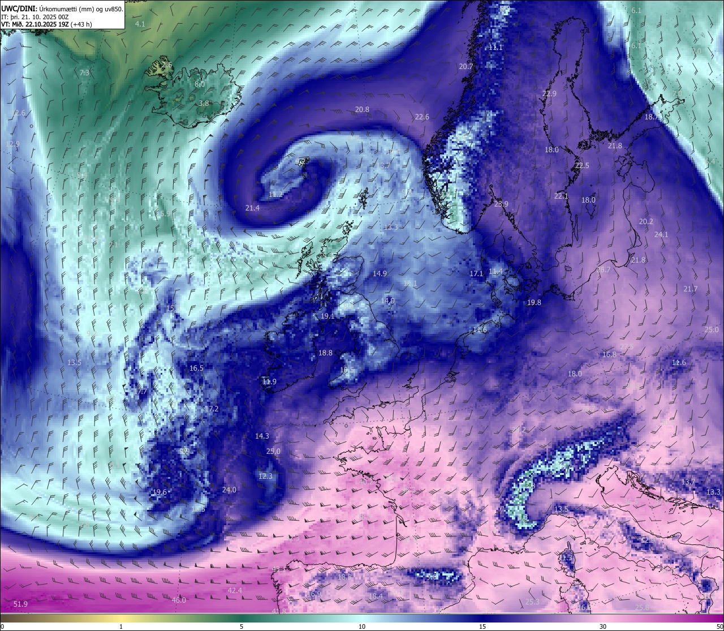Click the 46.0 value at the bottom
Viewport: 724px width, 631px height.
coord(179,600)
